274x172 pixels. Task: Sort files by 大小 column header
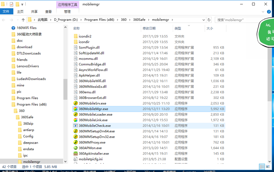point(210,28)
